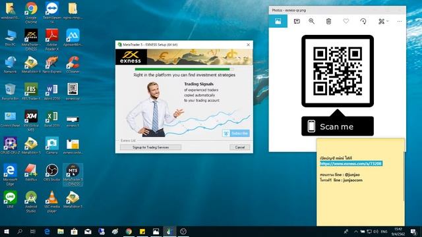Viewport: 422px width, 237px height.
Task: Select the EditPlus desktop icon
Action: 31,172
